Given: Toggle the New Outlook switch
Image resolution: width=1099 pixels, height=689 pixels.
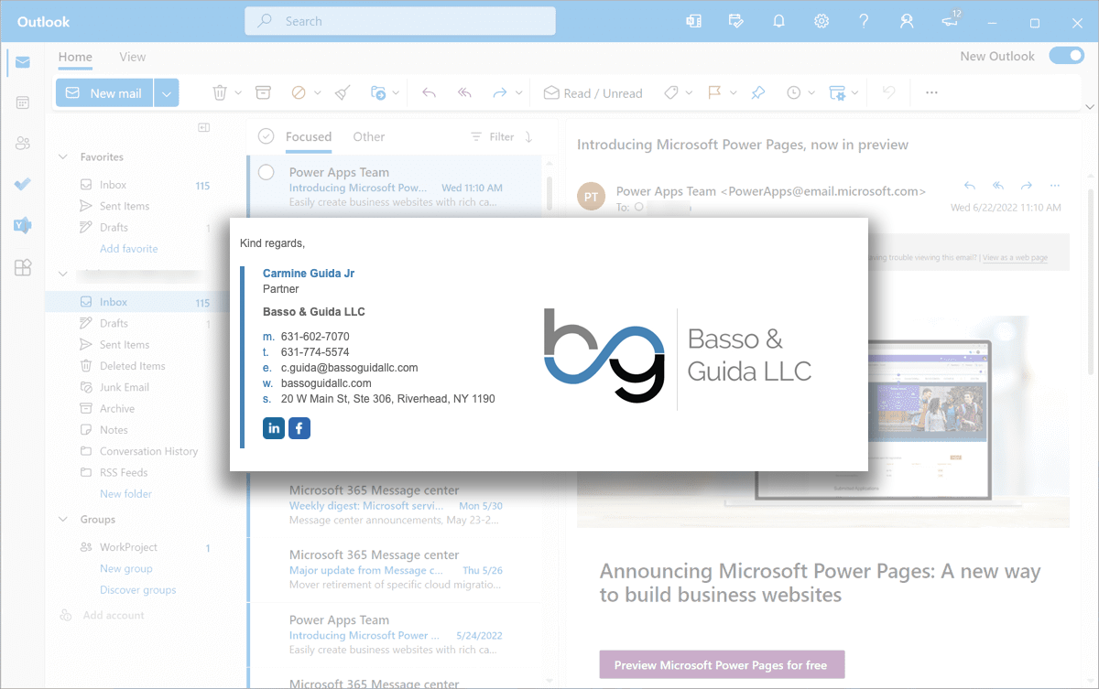Looking at the screenshot, I should [x=1066, y=56].
